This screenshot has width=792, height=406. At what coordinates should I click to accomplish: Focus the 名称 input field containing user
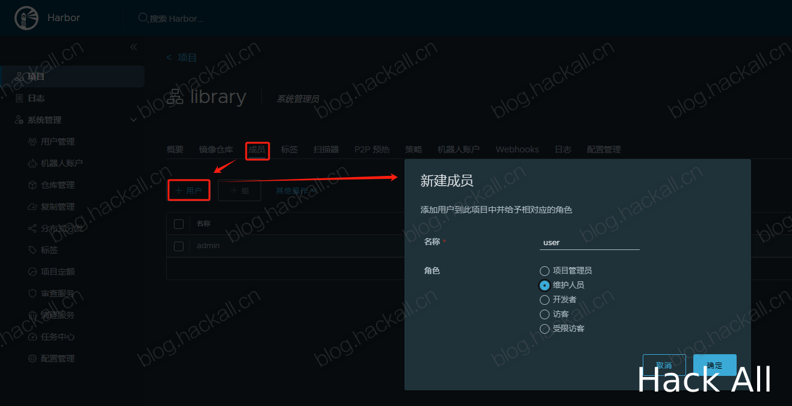590,242
